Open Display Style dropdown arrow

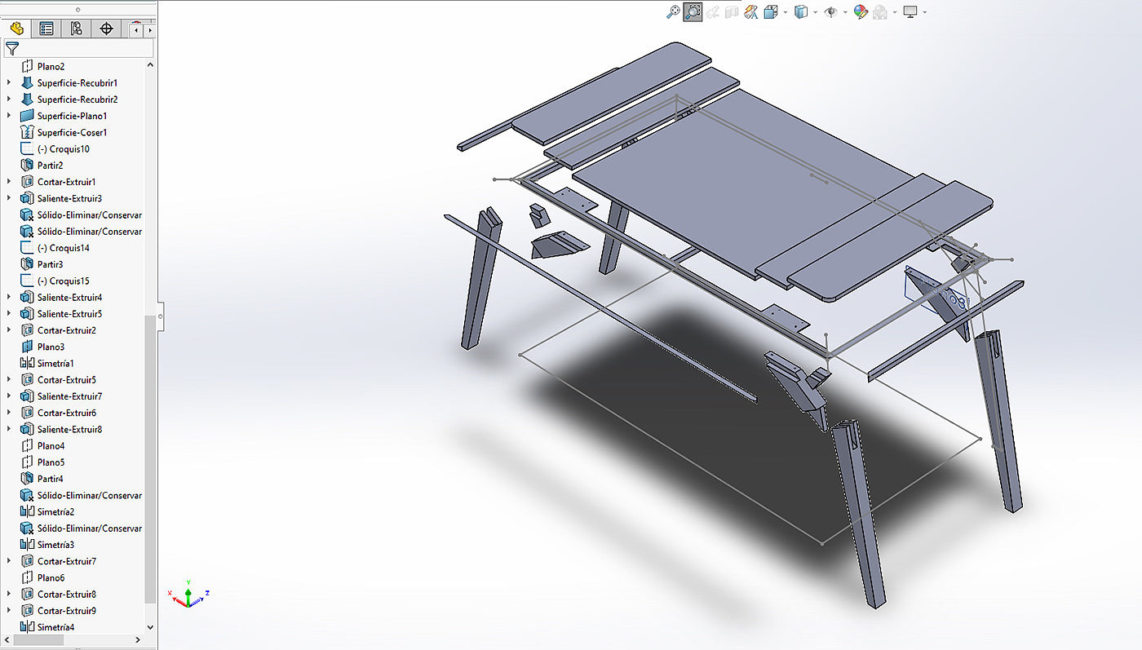(815, 12)
